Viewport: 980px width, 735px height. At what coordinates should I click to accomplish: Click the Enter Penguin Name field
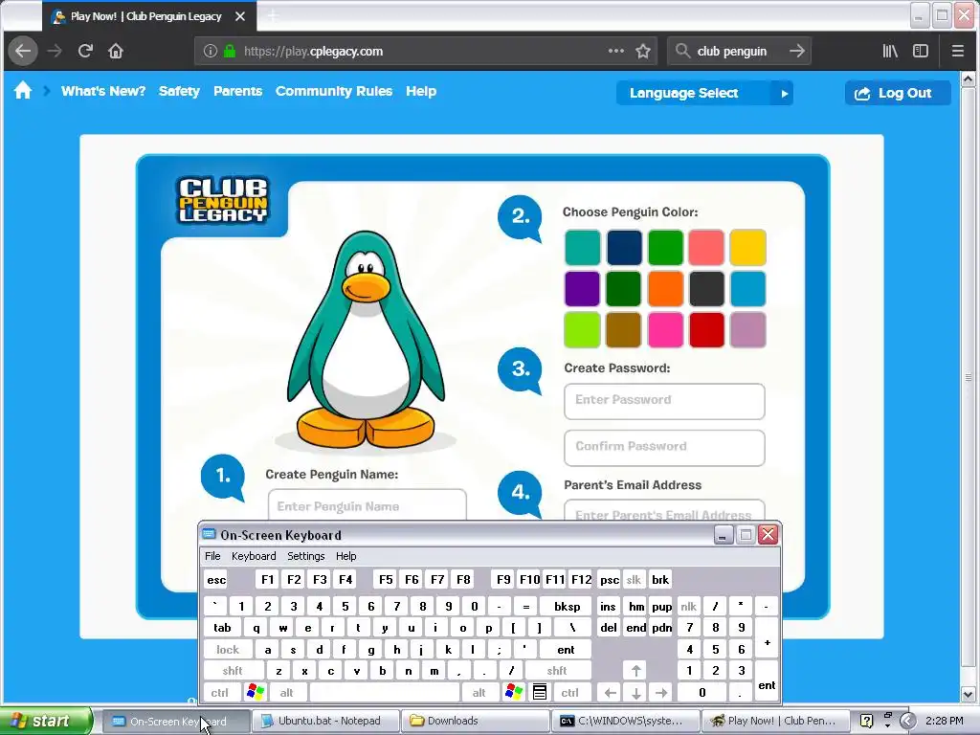(367, 505)
